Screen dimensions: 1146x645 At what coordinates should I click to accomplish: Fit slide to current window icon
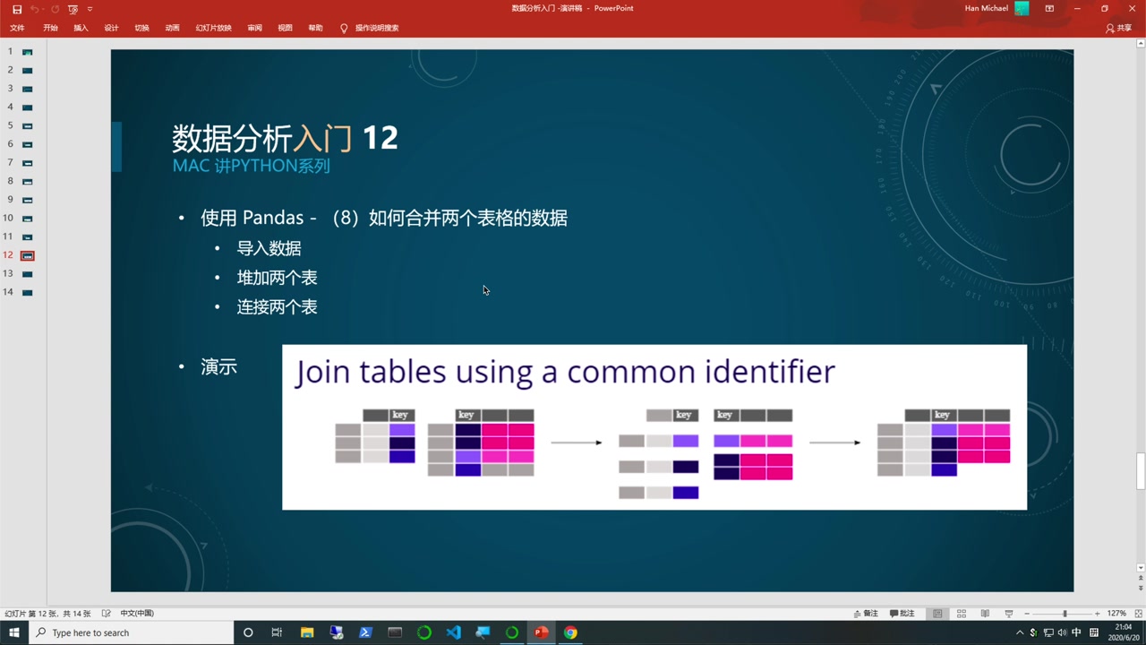[x=1138, y=614]
